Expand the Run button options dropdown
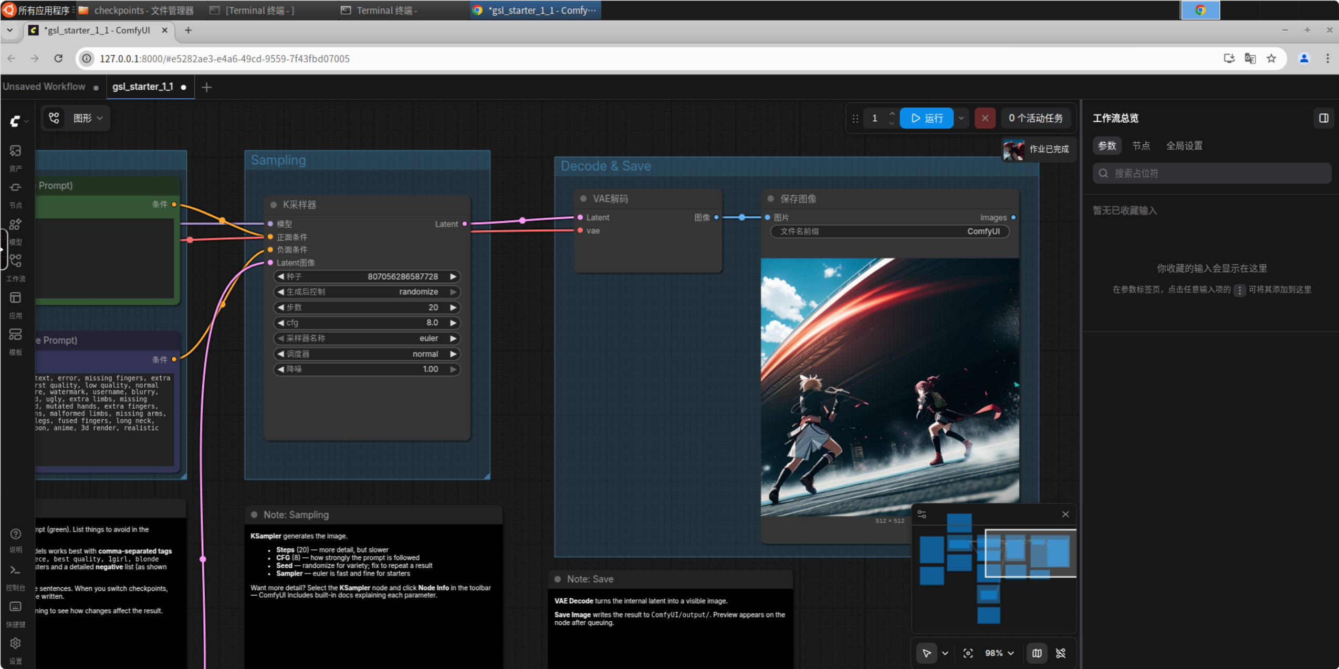The width and height of the screenshot is (1339, 669). coord(961,118)
